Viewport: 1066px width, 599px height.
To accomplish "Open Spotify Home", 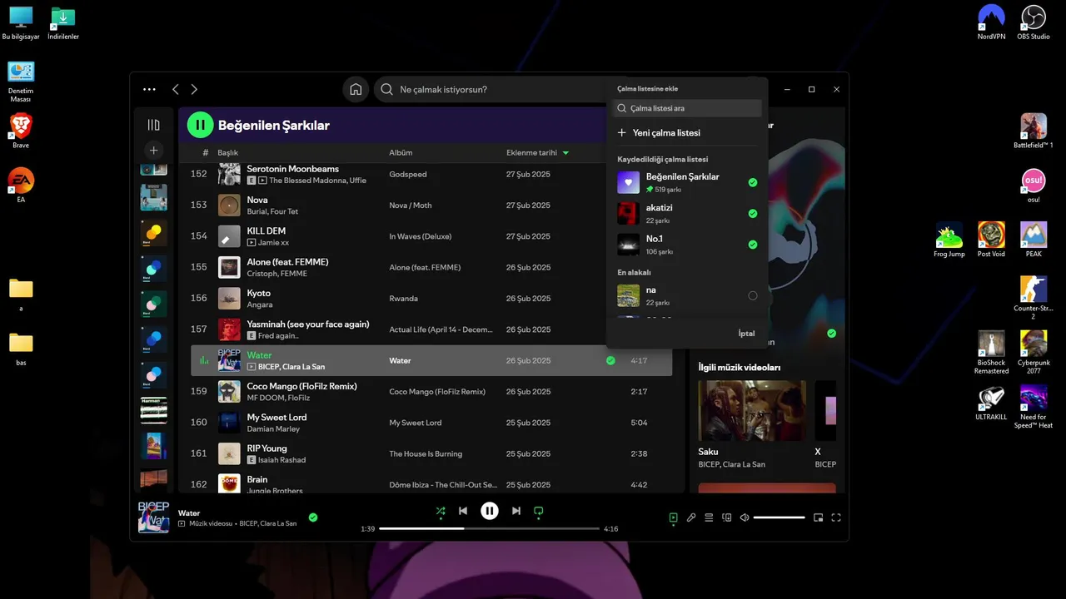I will point(356,89).
